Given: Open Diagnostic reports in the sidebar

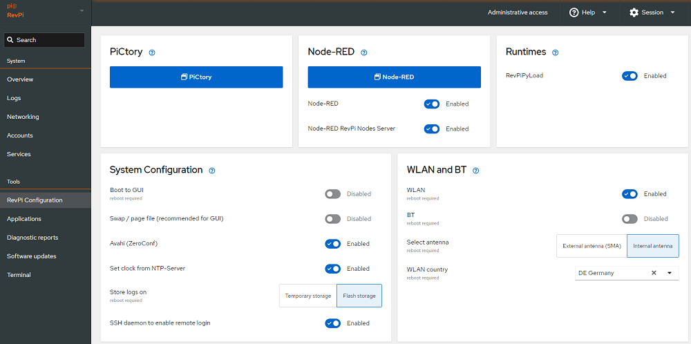Looking at the screenshot, I should 46,238.
